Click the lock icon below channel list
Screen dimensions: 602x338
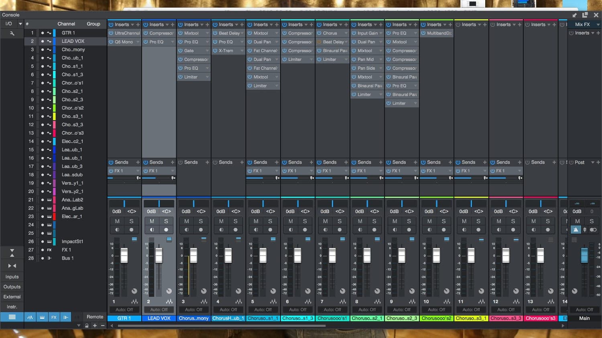pyautogui.click(x=87, y=326)
